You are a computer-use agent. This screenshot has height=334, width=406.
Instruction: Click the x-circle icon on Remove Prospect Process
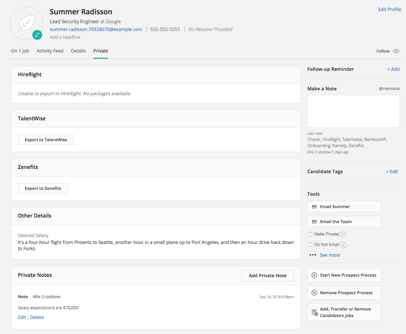tap(315, 293)
